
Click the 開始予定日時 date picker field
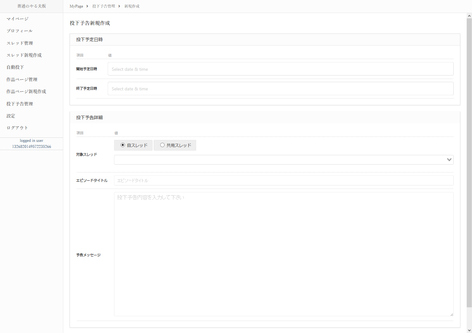tap(280, 69)
